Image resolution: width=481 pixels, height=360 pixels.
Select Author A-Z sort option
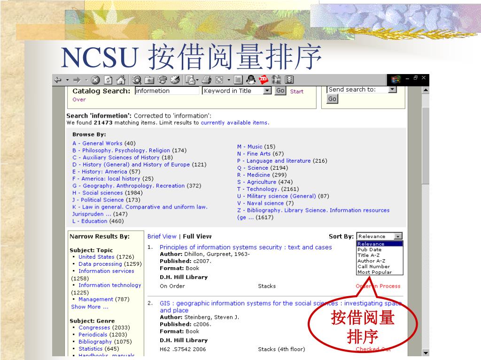coord(371,261)
